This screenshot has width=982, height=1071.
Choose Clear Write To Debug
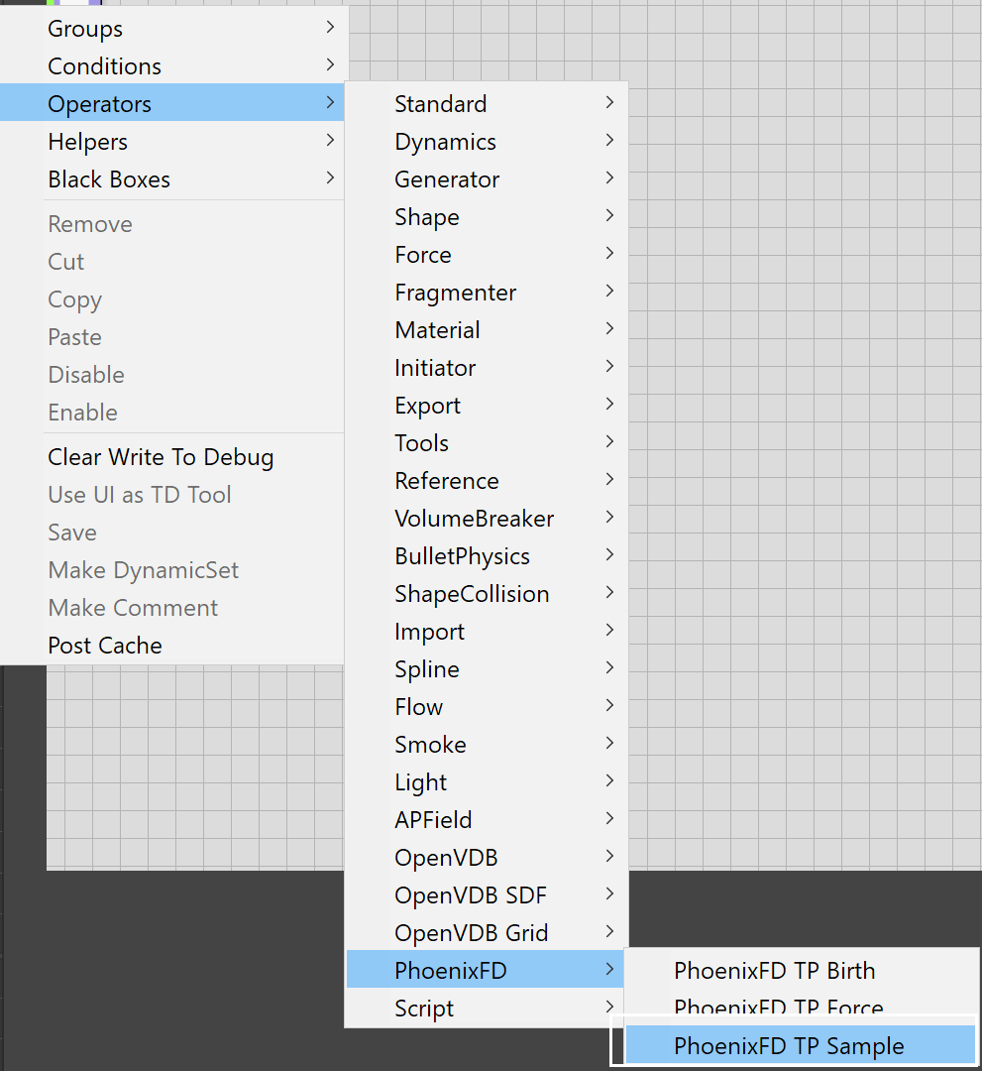(x=172, y=457)
